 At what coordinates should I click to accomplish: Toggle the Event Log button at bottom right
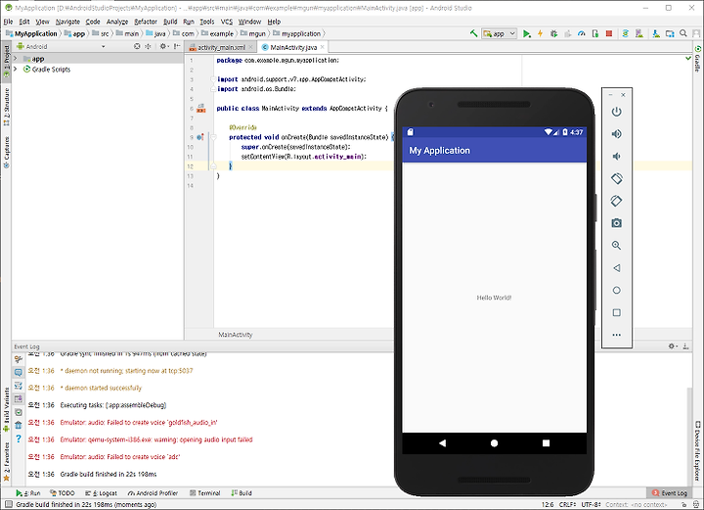click(x=670, y=493)
